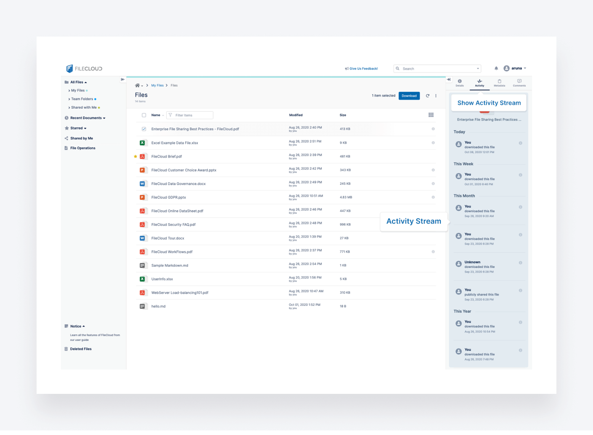Click the Shared by Me sidebar icon
The height and width of the screenshot is (435, 593).
66,138
